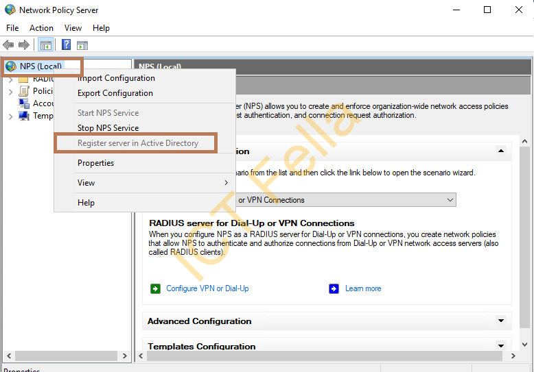Expand the Templates Configuration section
The image size is (534, 372).
point(501,346)
